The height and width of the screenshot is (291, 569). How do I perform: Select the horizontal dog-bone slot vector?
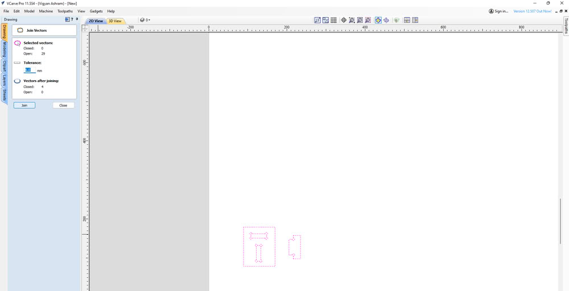tap(259, 236)
